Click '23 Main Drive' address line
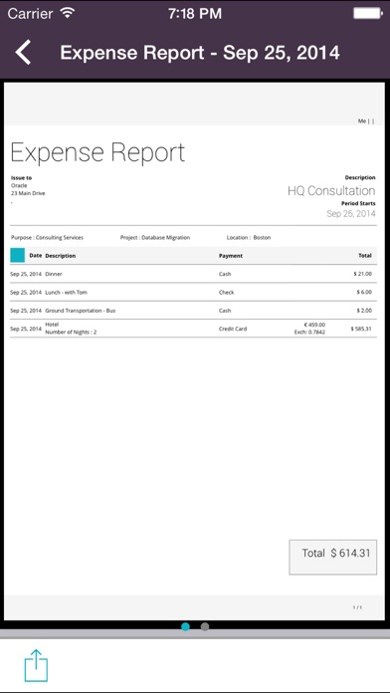390x693 pixels. pyautogui.click(x=28, y=193)
